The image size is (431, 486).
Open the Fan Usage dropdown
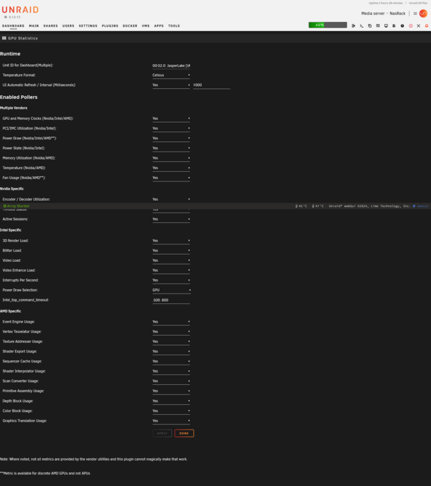(171, 178)
